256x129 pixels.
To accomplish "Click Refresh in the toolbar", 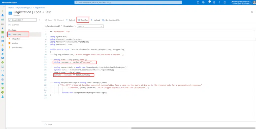I will click(70, 20).
